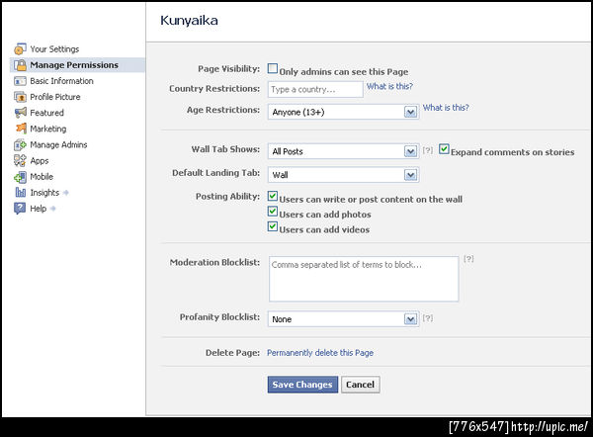Open Wall Tab Shows dropdown
The image size is (593, 437).
point(343,151)
